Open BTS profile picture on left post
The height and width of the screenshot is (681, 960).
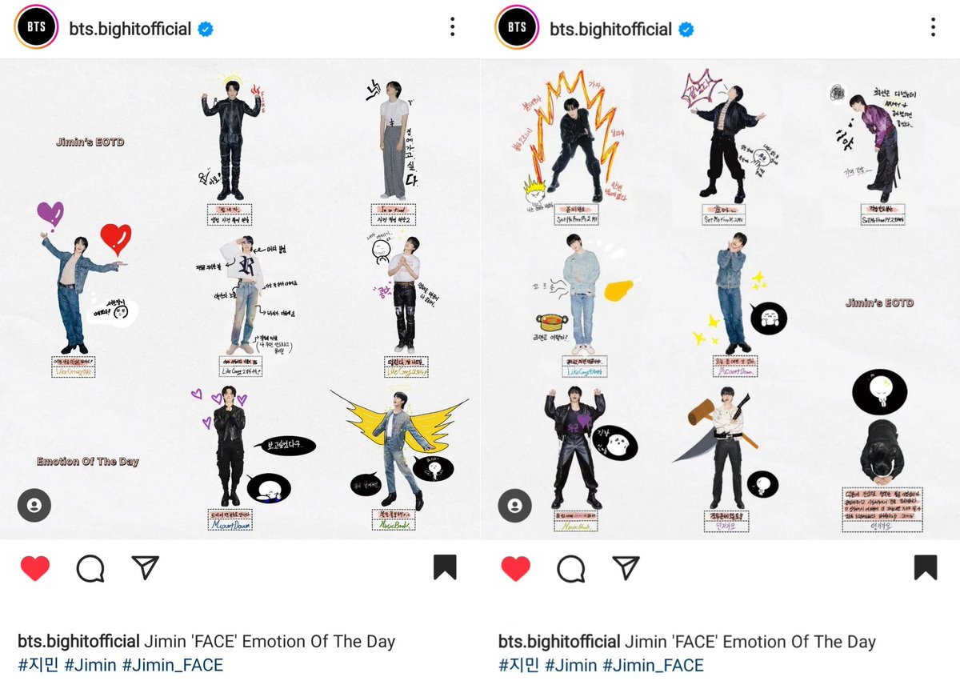[36, 29]
